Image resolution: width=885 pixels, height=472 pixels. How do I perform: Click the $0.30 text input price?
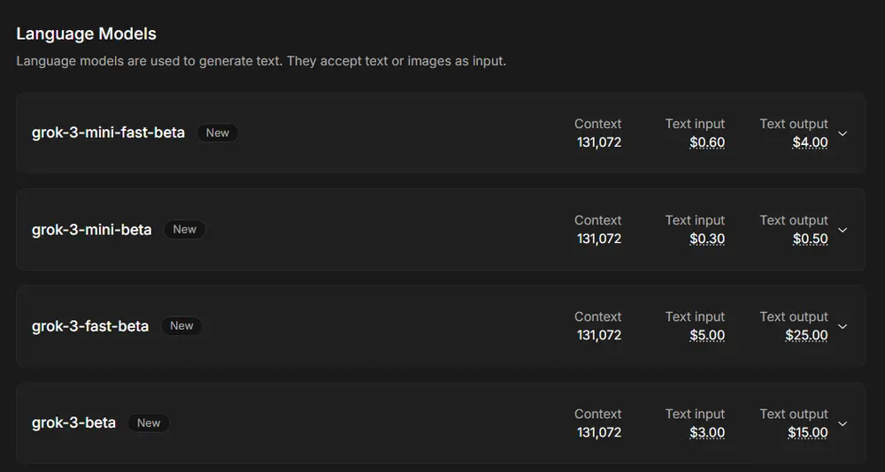coord(707,239)
